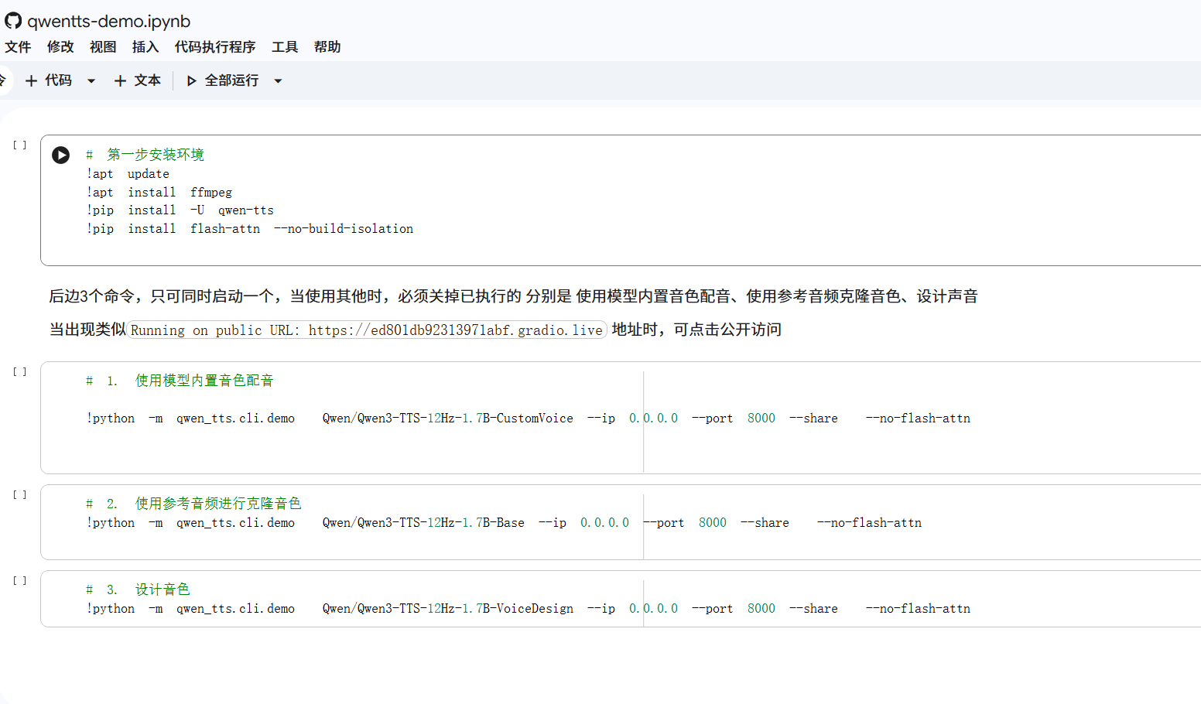Open the 插入 menu
The width and height of the screenshot is (1201, 704).
[x=145, y=47]
